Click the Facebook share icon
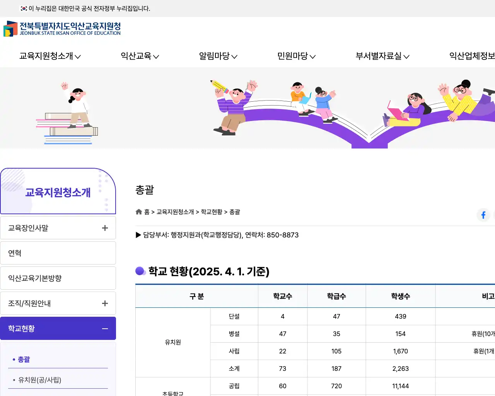495x396 pixels. pyautogui.click(x=483, y=215)
